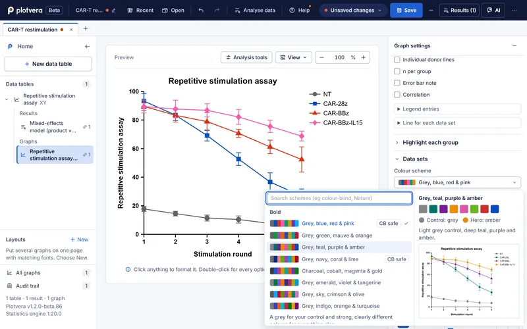The image size is (527, 329).
Task: Select Grey, blue, red & pink scheme
Action: click(339, 223)
